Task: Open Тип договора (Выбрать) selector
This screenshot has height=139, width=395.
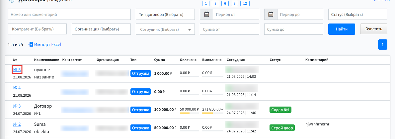Action: pos(165,14)
